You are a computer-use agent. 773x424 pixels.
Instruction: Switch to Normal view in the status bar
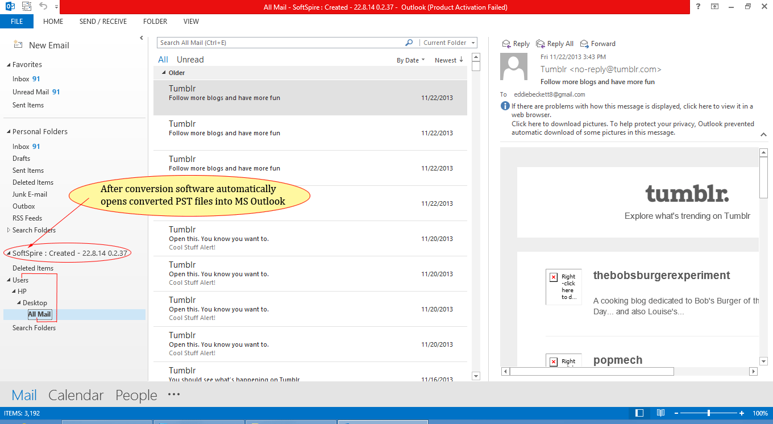tap(639, 413)
